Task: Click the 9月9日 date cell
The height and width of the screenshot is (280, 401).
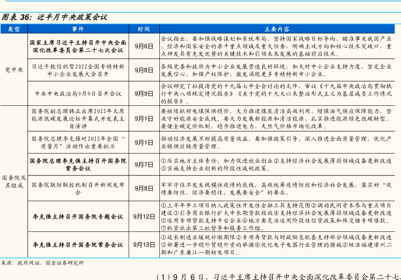Action: click(x=144, y=93)
